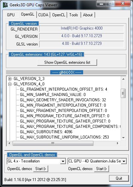Click the horizontal scroll left arrow
133x187 pixels.
click(9, 143)
